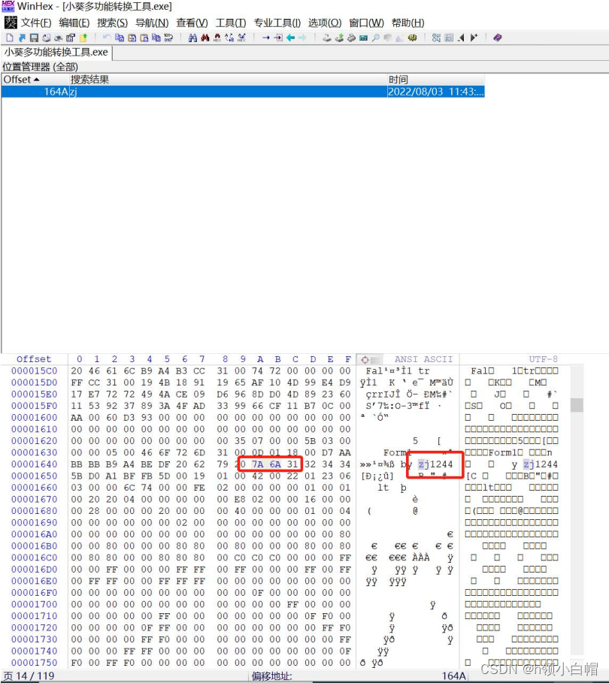Open the 工具(T) menu

[x=231, y=23]
